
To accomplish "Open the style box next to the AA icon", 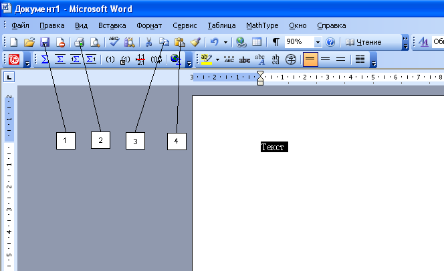I will 438,42.
